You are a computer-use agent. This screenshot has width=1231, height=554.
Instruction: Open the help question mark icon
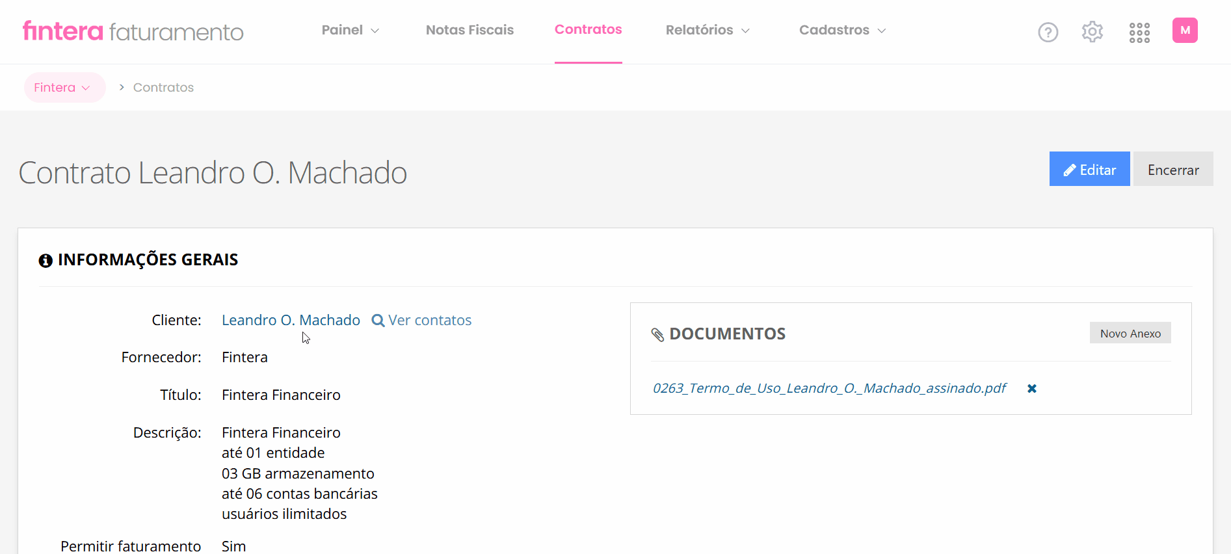tap(1048, 32)
